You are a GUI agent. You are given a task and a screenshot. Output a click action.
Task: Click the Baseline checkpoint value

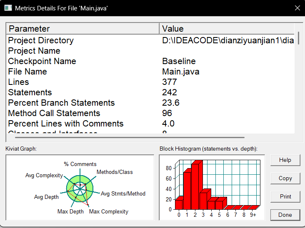pos(179,61)
